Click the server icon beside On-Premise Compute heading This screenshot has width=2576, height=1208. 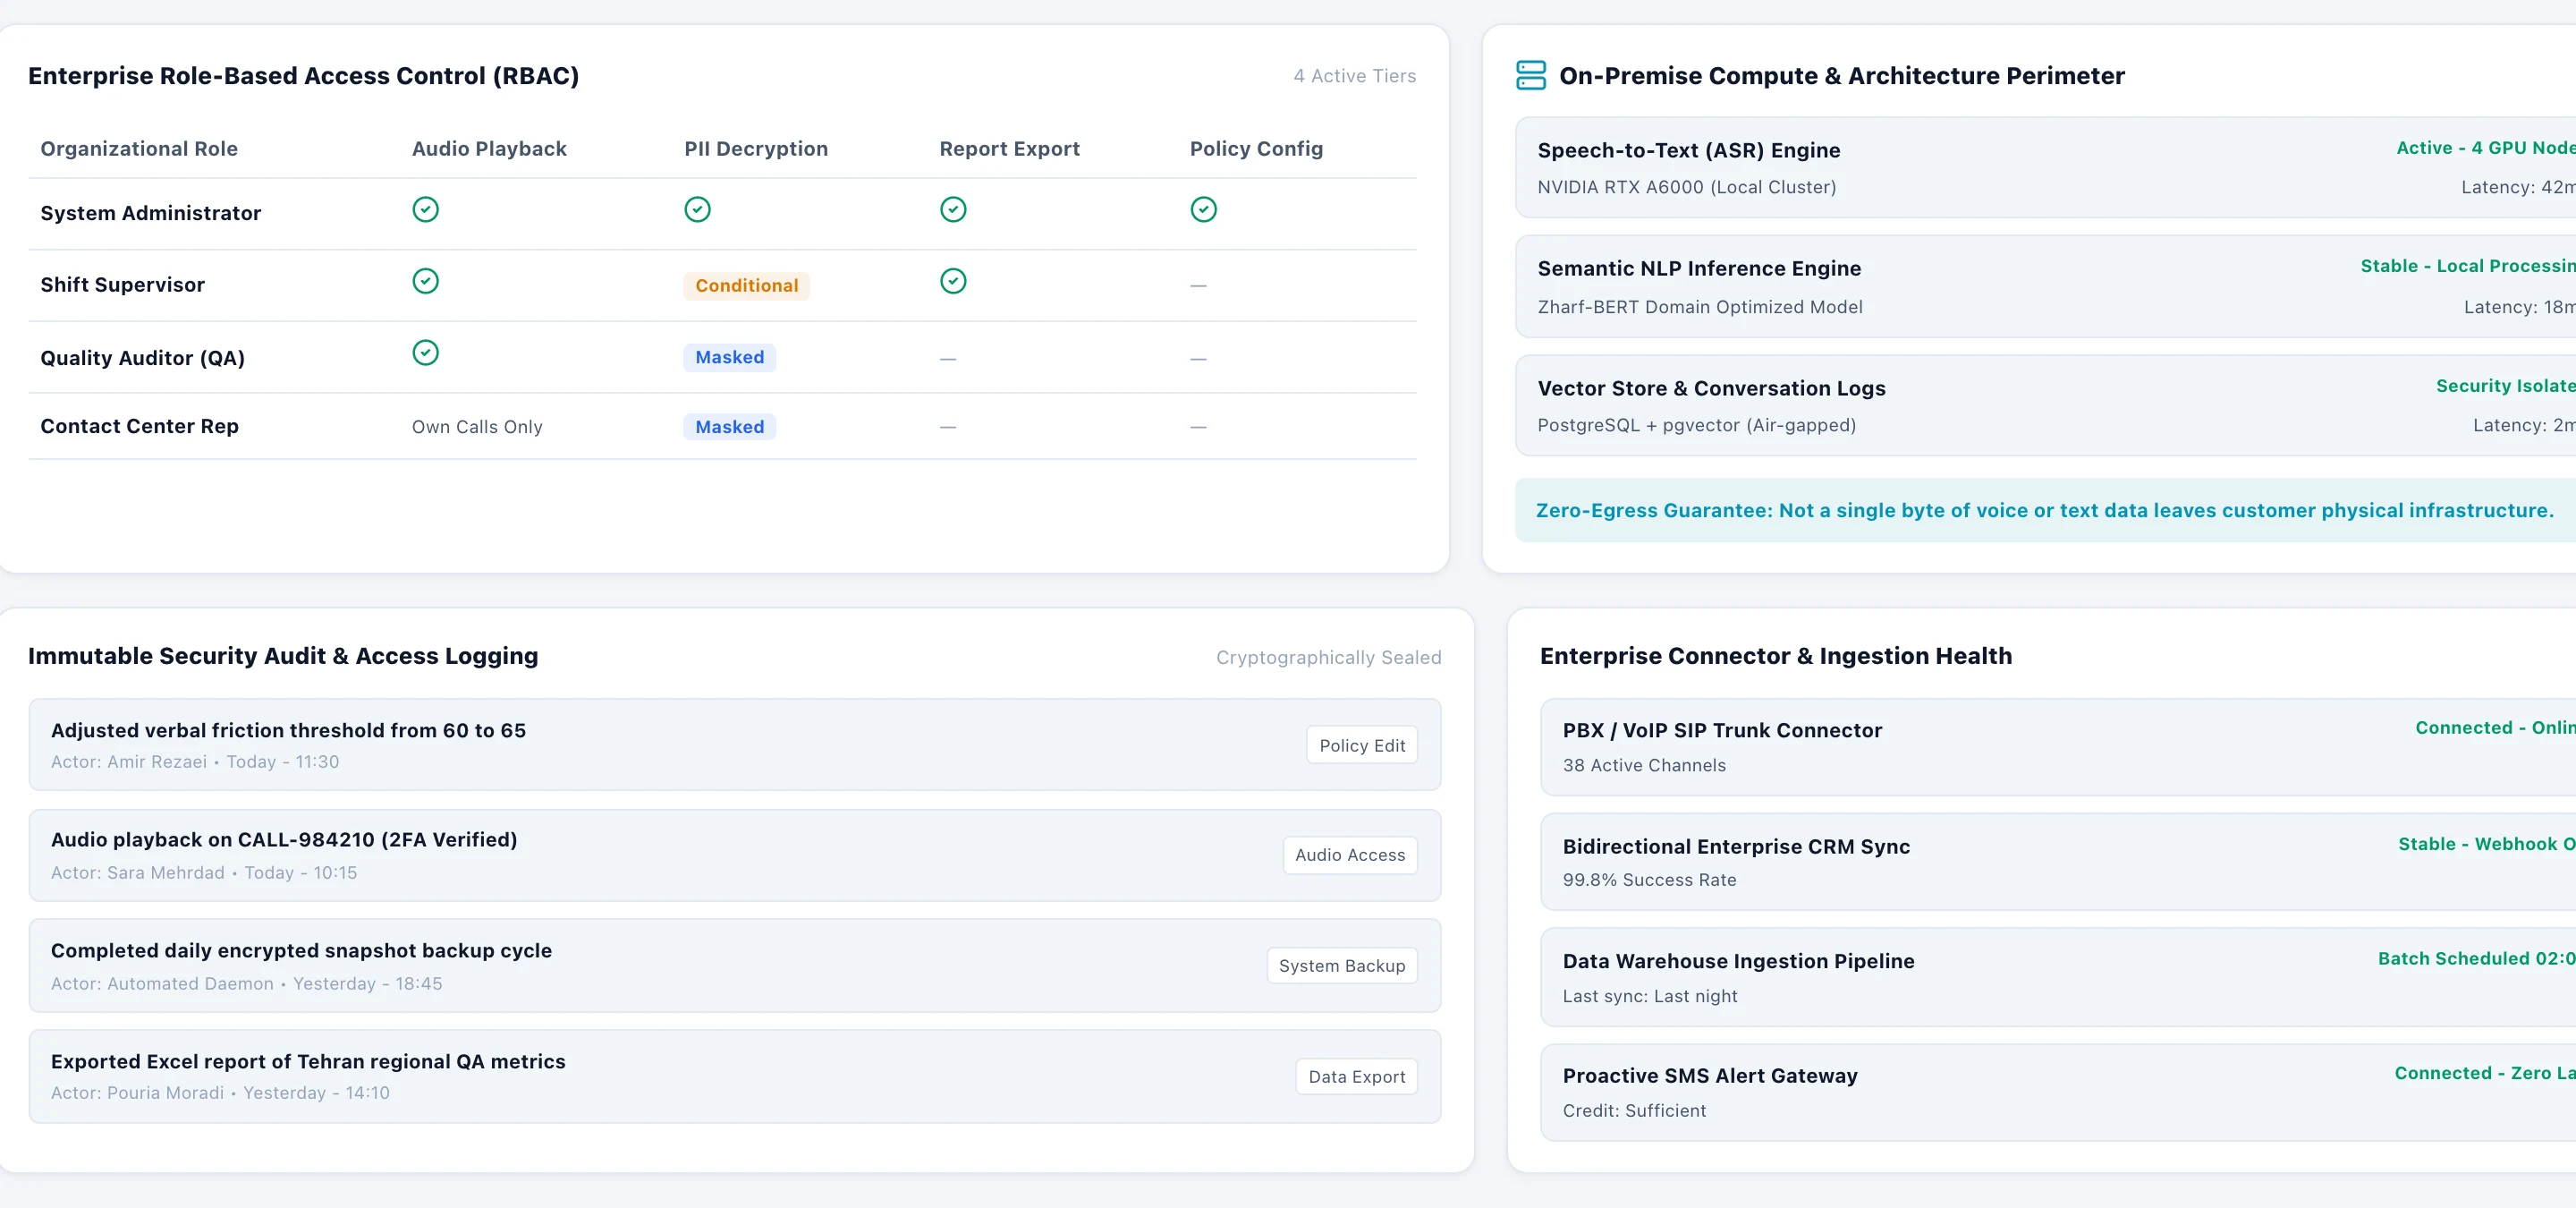click(x=1530, y=75)
